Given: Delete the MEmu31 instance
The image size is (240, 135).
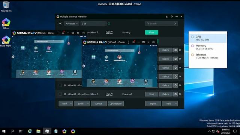Looking at the screenshot, I should (166, 85).
